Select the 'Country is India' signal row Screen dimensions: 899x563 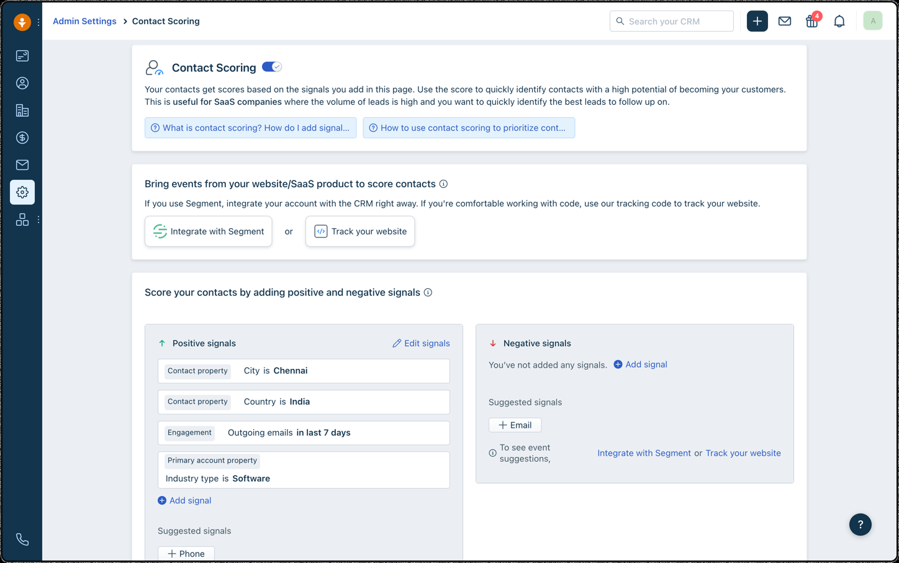(x=304, y=402)
